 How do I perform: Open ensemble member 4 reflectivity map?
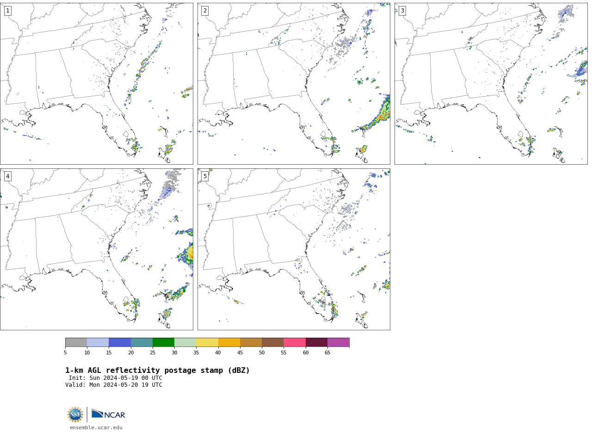coord(97,249)
